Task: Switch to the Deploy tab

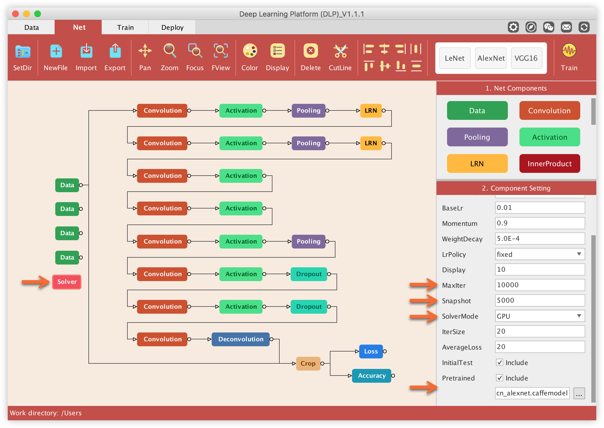Action: [x=172, y=27]
